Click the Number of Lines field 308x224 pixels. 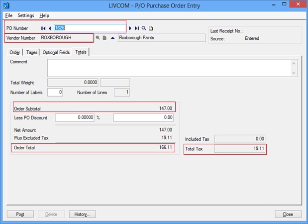[x=122, y=92]
